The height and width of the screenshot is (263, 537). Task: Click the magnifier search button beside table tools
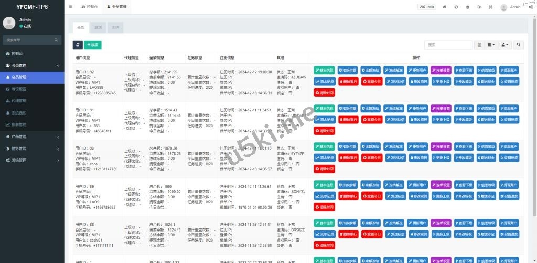click(519, 45)
